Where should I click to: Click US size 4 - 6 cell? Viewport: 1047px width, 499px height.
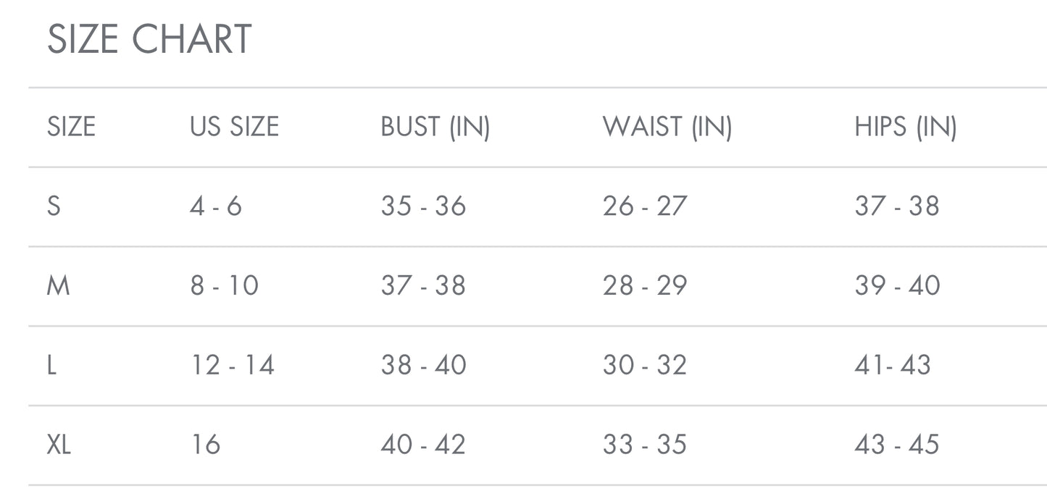click(x=216, y=206)
